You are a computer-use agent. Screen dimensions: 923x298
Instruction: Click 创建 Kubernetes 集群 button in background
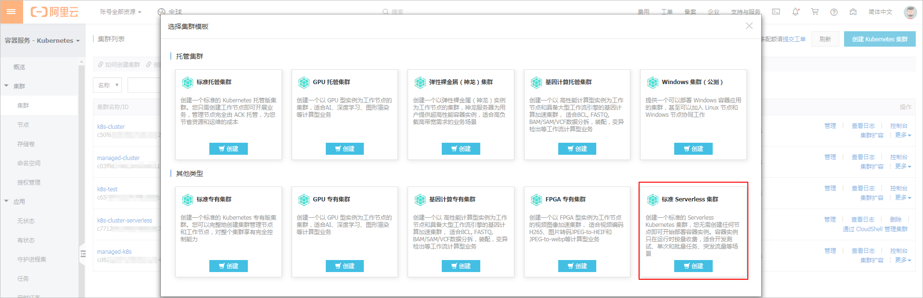(880, 39)
